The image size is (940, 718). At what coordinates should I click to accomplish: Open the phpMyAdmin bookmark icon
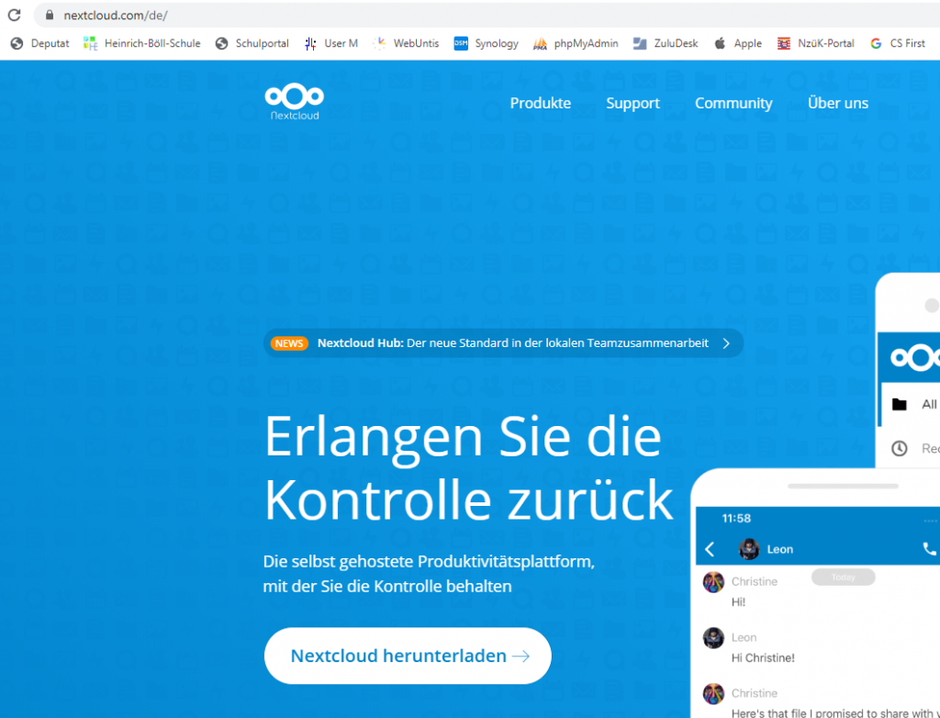(x=540, y=43)
